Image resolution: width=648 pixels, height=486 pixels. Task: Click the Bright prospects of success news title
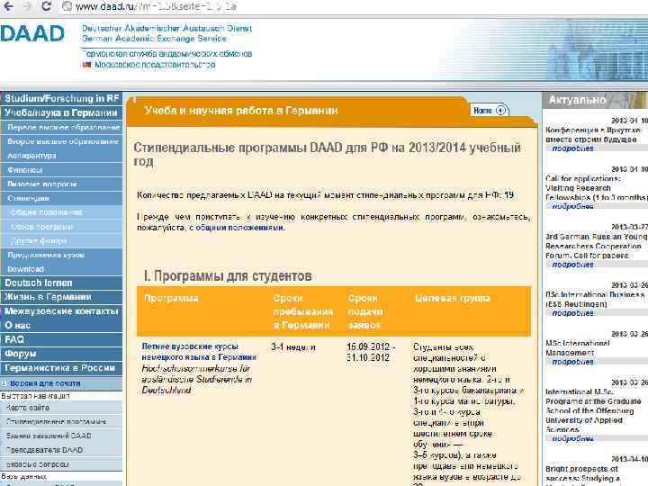[x=582, y=474]
